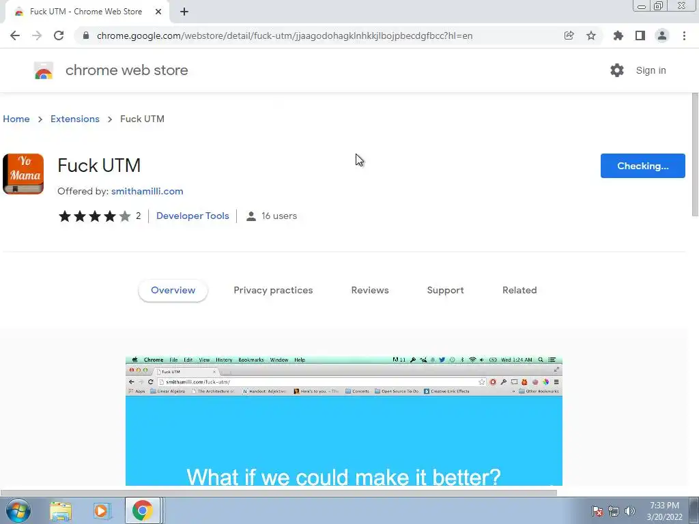This screenshot has width=699, height=524.
Task: Open the smithamilli.com developer link
Action: coord(147,191)
